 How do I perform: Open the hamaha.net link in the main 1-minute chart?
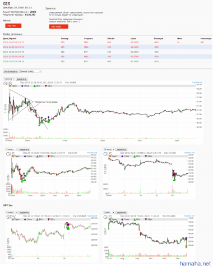(x=197, y=82)
